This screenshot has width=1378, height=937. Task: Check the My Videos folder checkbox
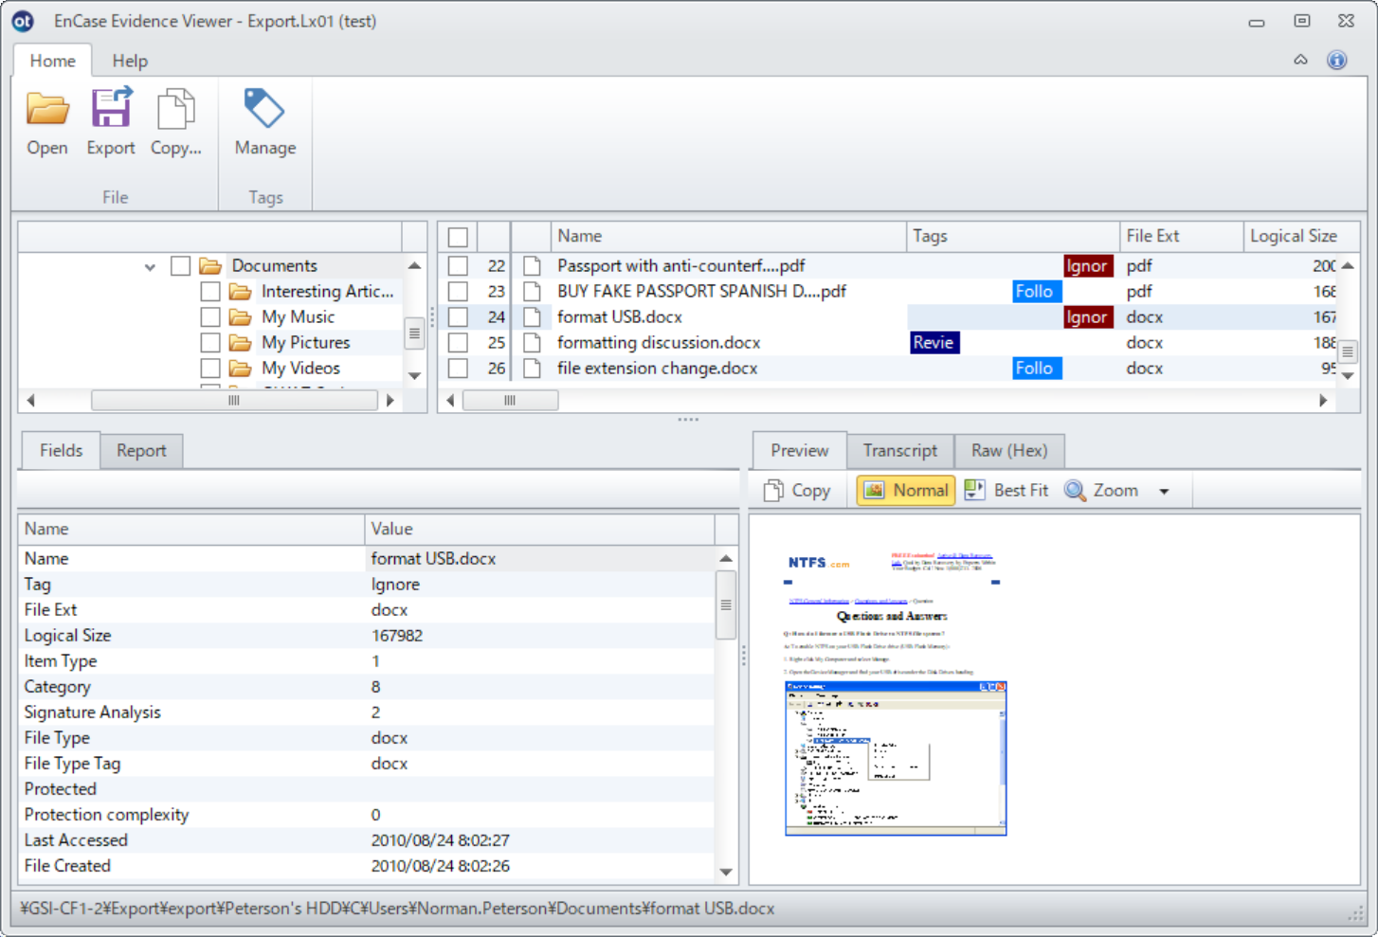(x=210, y=368)
